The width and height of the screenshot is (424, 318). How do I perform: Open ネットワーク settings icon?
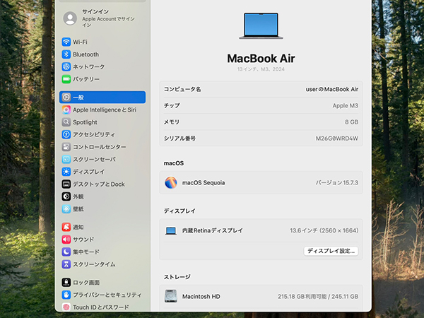[66, 66]
